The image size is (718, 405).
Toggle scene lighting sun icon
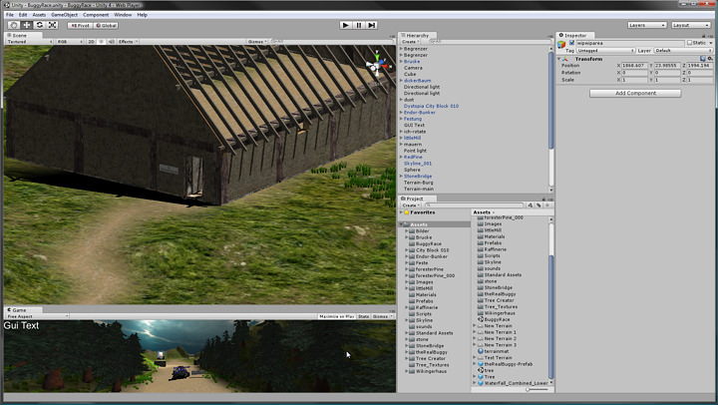[x=101, y=42]
